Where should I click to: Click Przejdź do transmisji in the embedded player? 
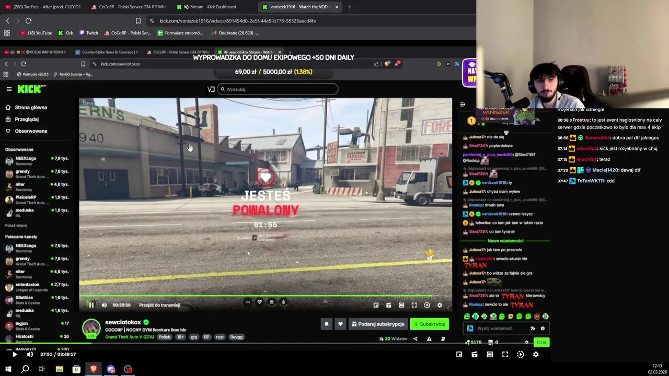click(x=159, y=305)
